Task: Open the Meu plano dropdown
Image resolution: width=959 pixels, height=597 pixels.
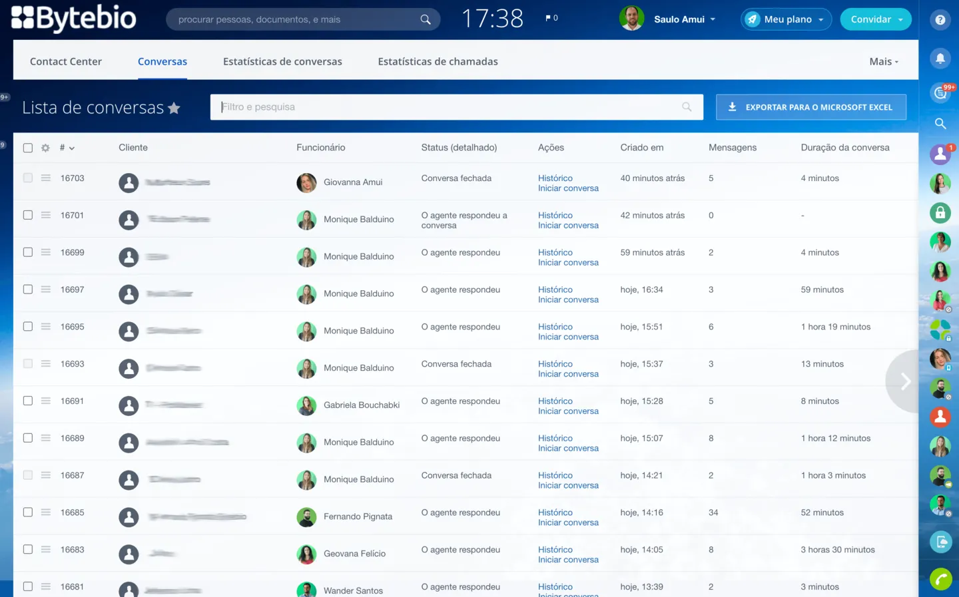Action: pyautogui.click(x=787, y=19)
